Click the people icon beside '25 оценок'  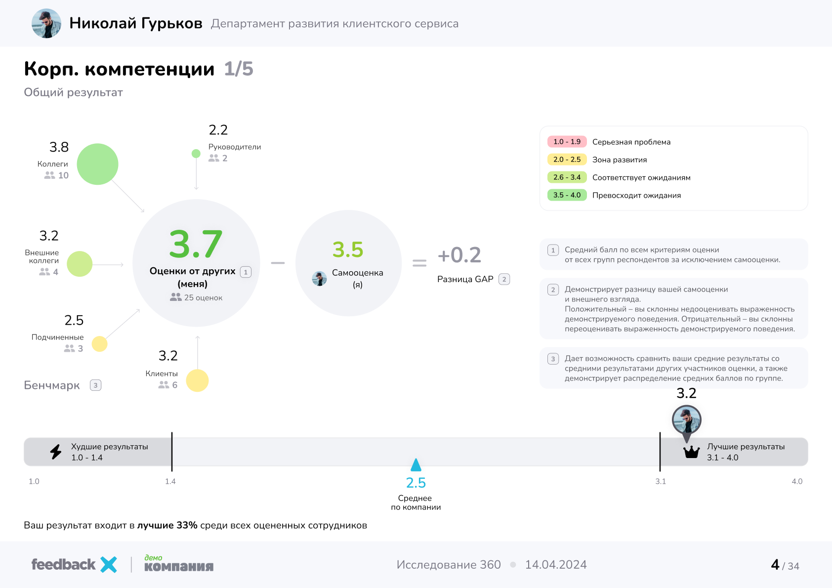(x=175, y=297)
